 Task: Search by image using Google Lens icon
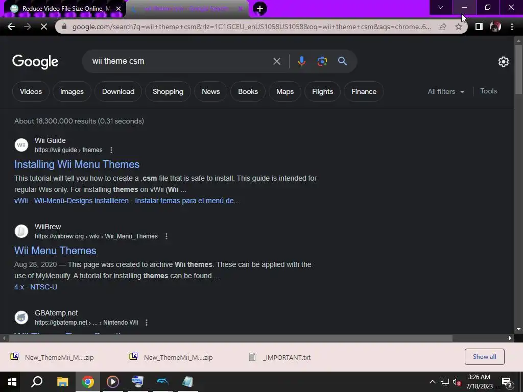pos(322,61)
